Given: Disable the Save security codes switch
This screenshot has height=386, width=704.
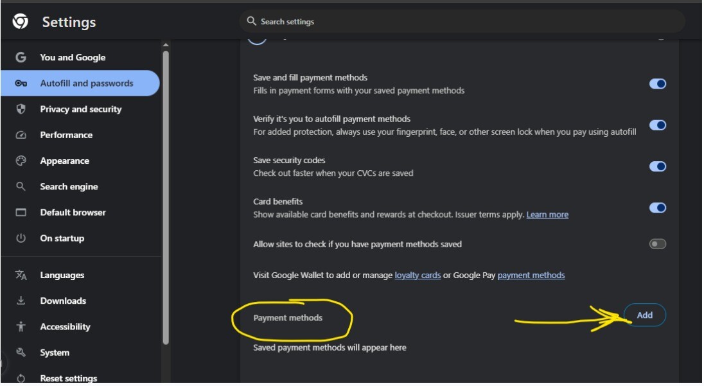Looking at the screenshot, I should pyautogui.click(x=657, y=166).
